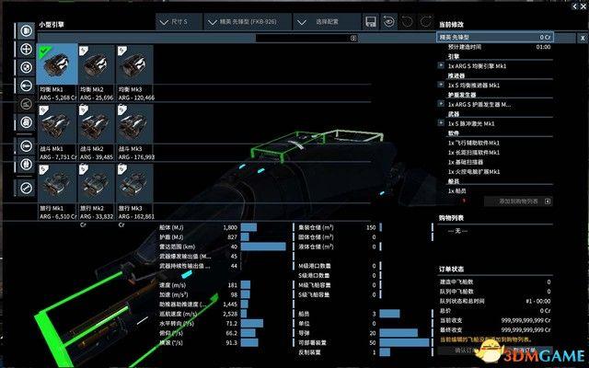The width and height of the screenshot is (589, 368).
Task: Click the 可部署装置 50 stat row
Action: coord(364,342)
